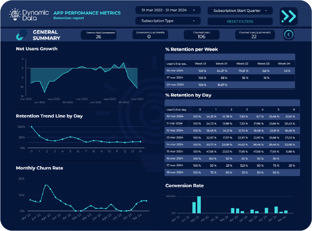
Task: Sort by the User's first day column header
Action: point(177,109)
